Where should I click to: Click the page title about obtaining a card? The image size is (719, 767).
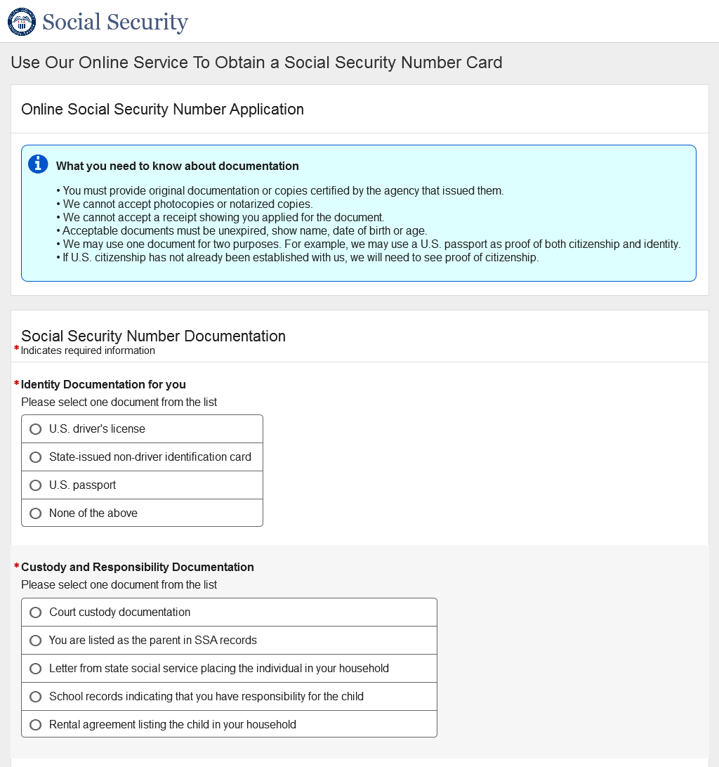[256, 63]
